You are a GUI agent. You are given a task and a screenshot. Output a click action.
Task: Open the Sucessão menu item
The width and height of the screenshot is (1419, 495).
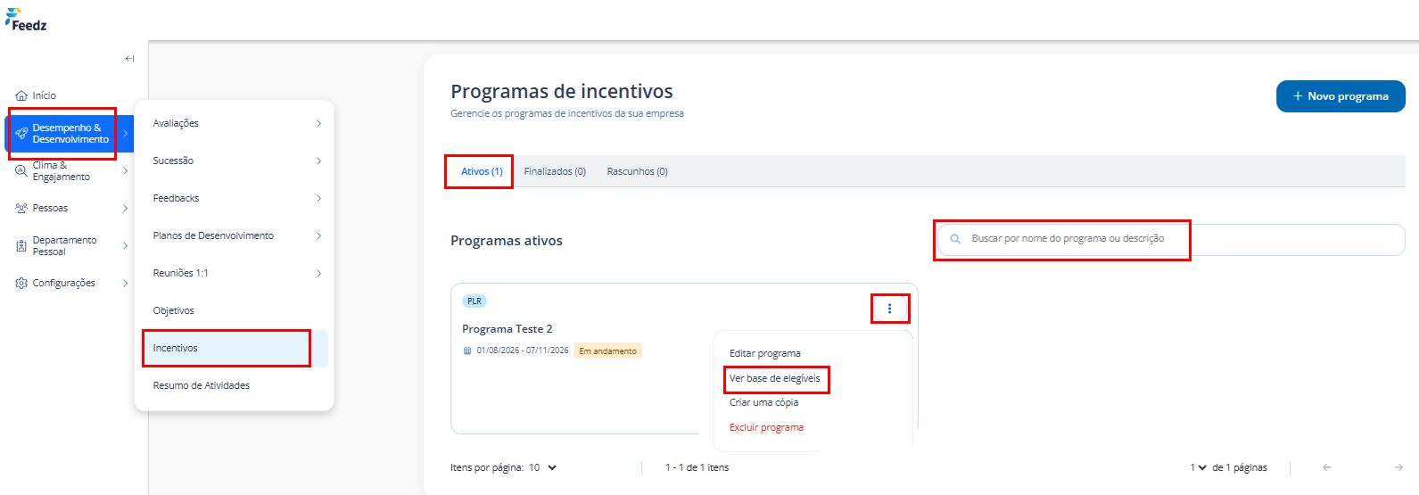(173, 161)
